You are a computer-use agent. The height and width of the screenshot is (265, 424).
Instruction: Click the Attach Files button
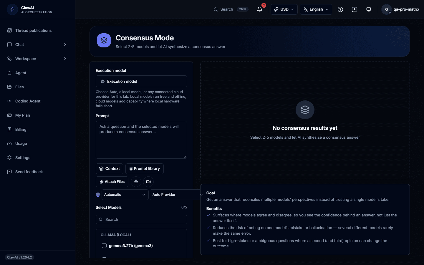click(112, 182)
